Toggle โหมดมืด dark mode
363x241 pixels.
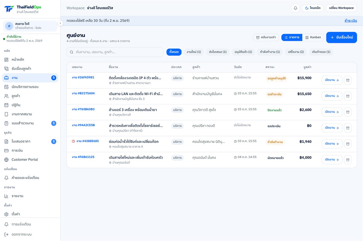point(313,8)
